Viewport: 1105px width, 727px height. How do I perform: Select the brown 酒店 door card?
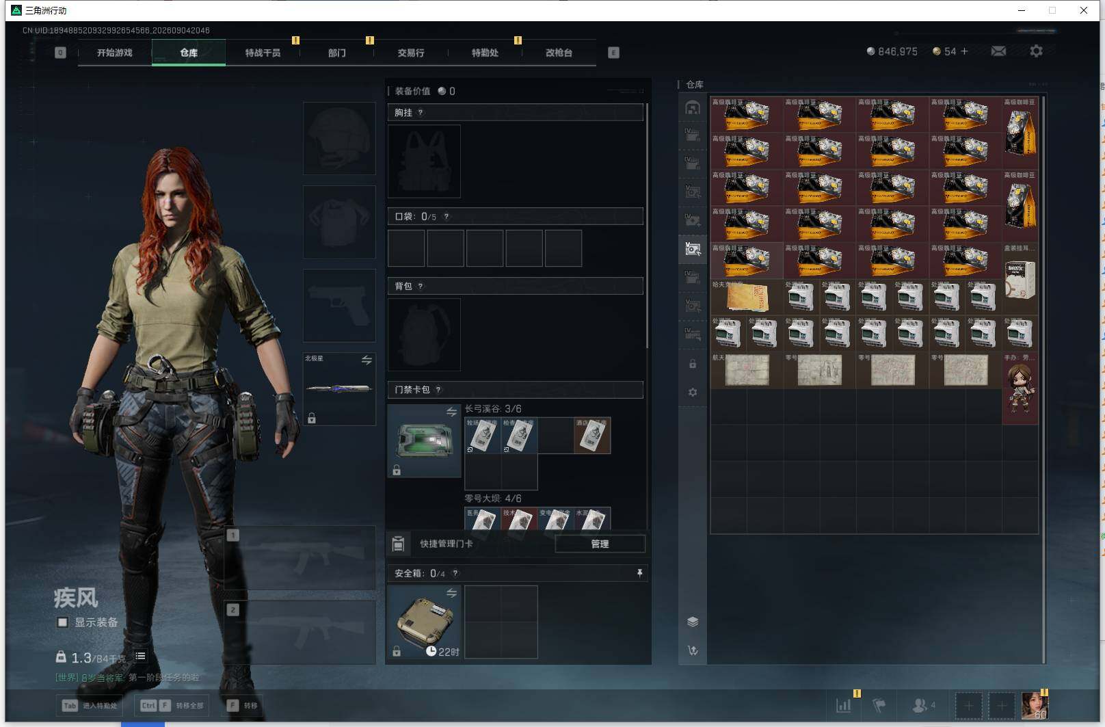click(x=592, y=436)
